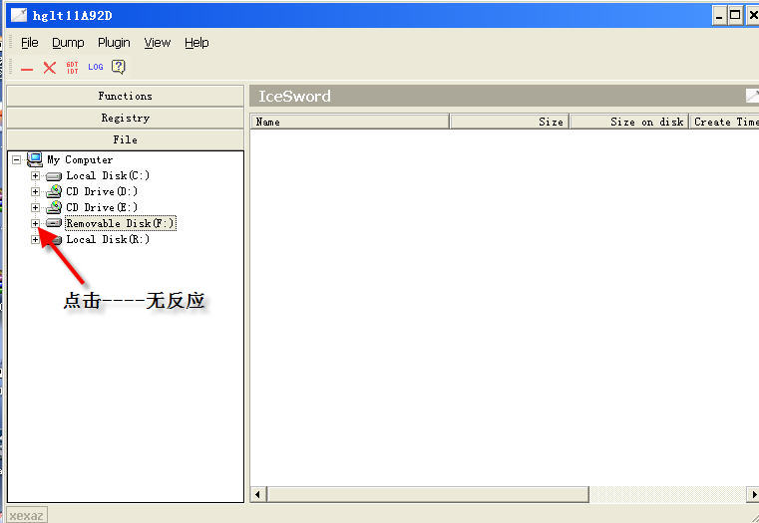The height and width of the screenshot is (523, 759).
Task: Open the View menu
Action: pos(158,43)
